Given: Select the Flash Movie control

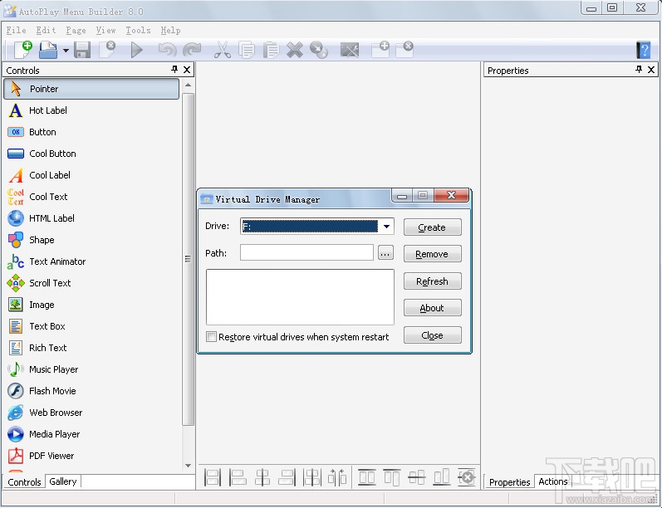Looking at the screenshot, I should coord(91,391).
